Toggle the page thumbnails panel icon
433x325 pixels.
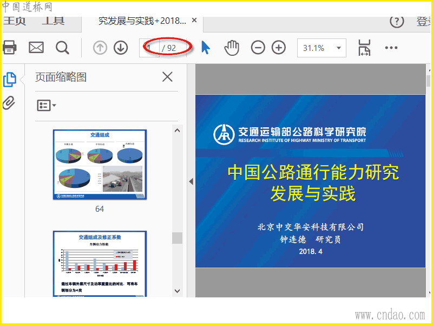click(x=10, y=80)
